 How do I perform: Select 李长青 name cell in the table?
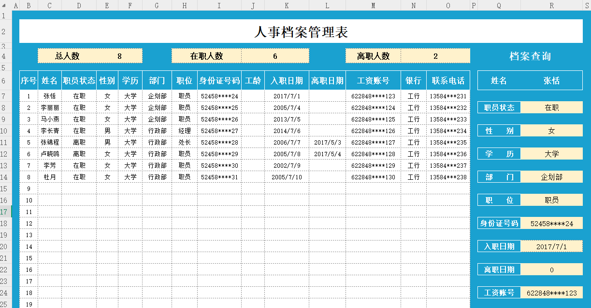tap(50, 131)
